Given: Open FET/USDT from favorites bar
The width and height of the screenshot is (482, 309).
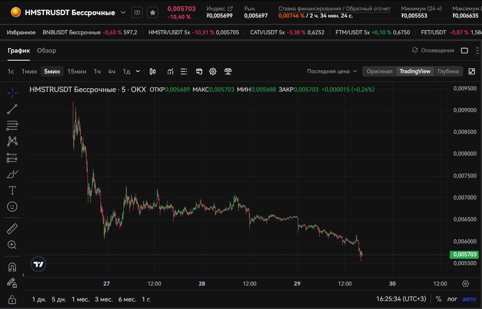Looking at the screenshot, I should (451, 32).
